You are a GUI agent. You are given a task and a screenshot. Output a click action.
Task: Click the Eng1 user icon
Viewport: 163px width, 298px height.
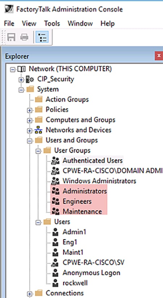coord(55,242)
